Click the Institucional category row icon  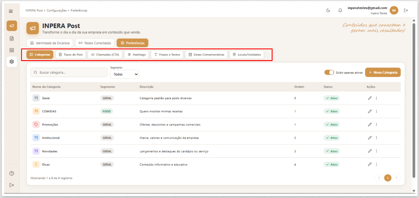coord(36,138)
